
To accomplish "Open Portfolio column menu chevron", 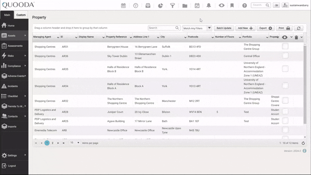I will click(x=267, y=37).
